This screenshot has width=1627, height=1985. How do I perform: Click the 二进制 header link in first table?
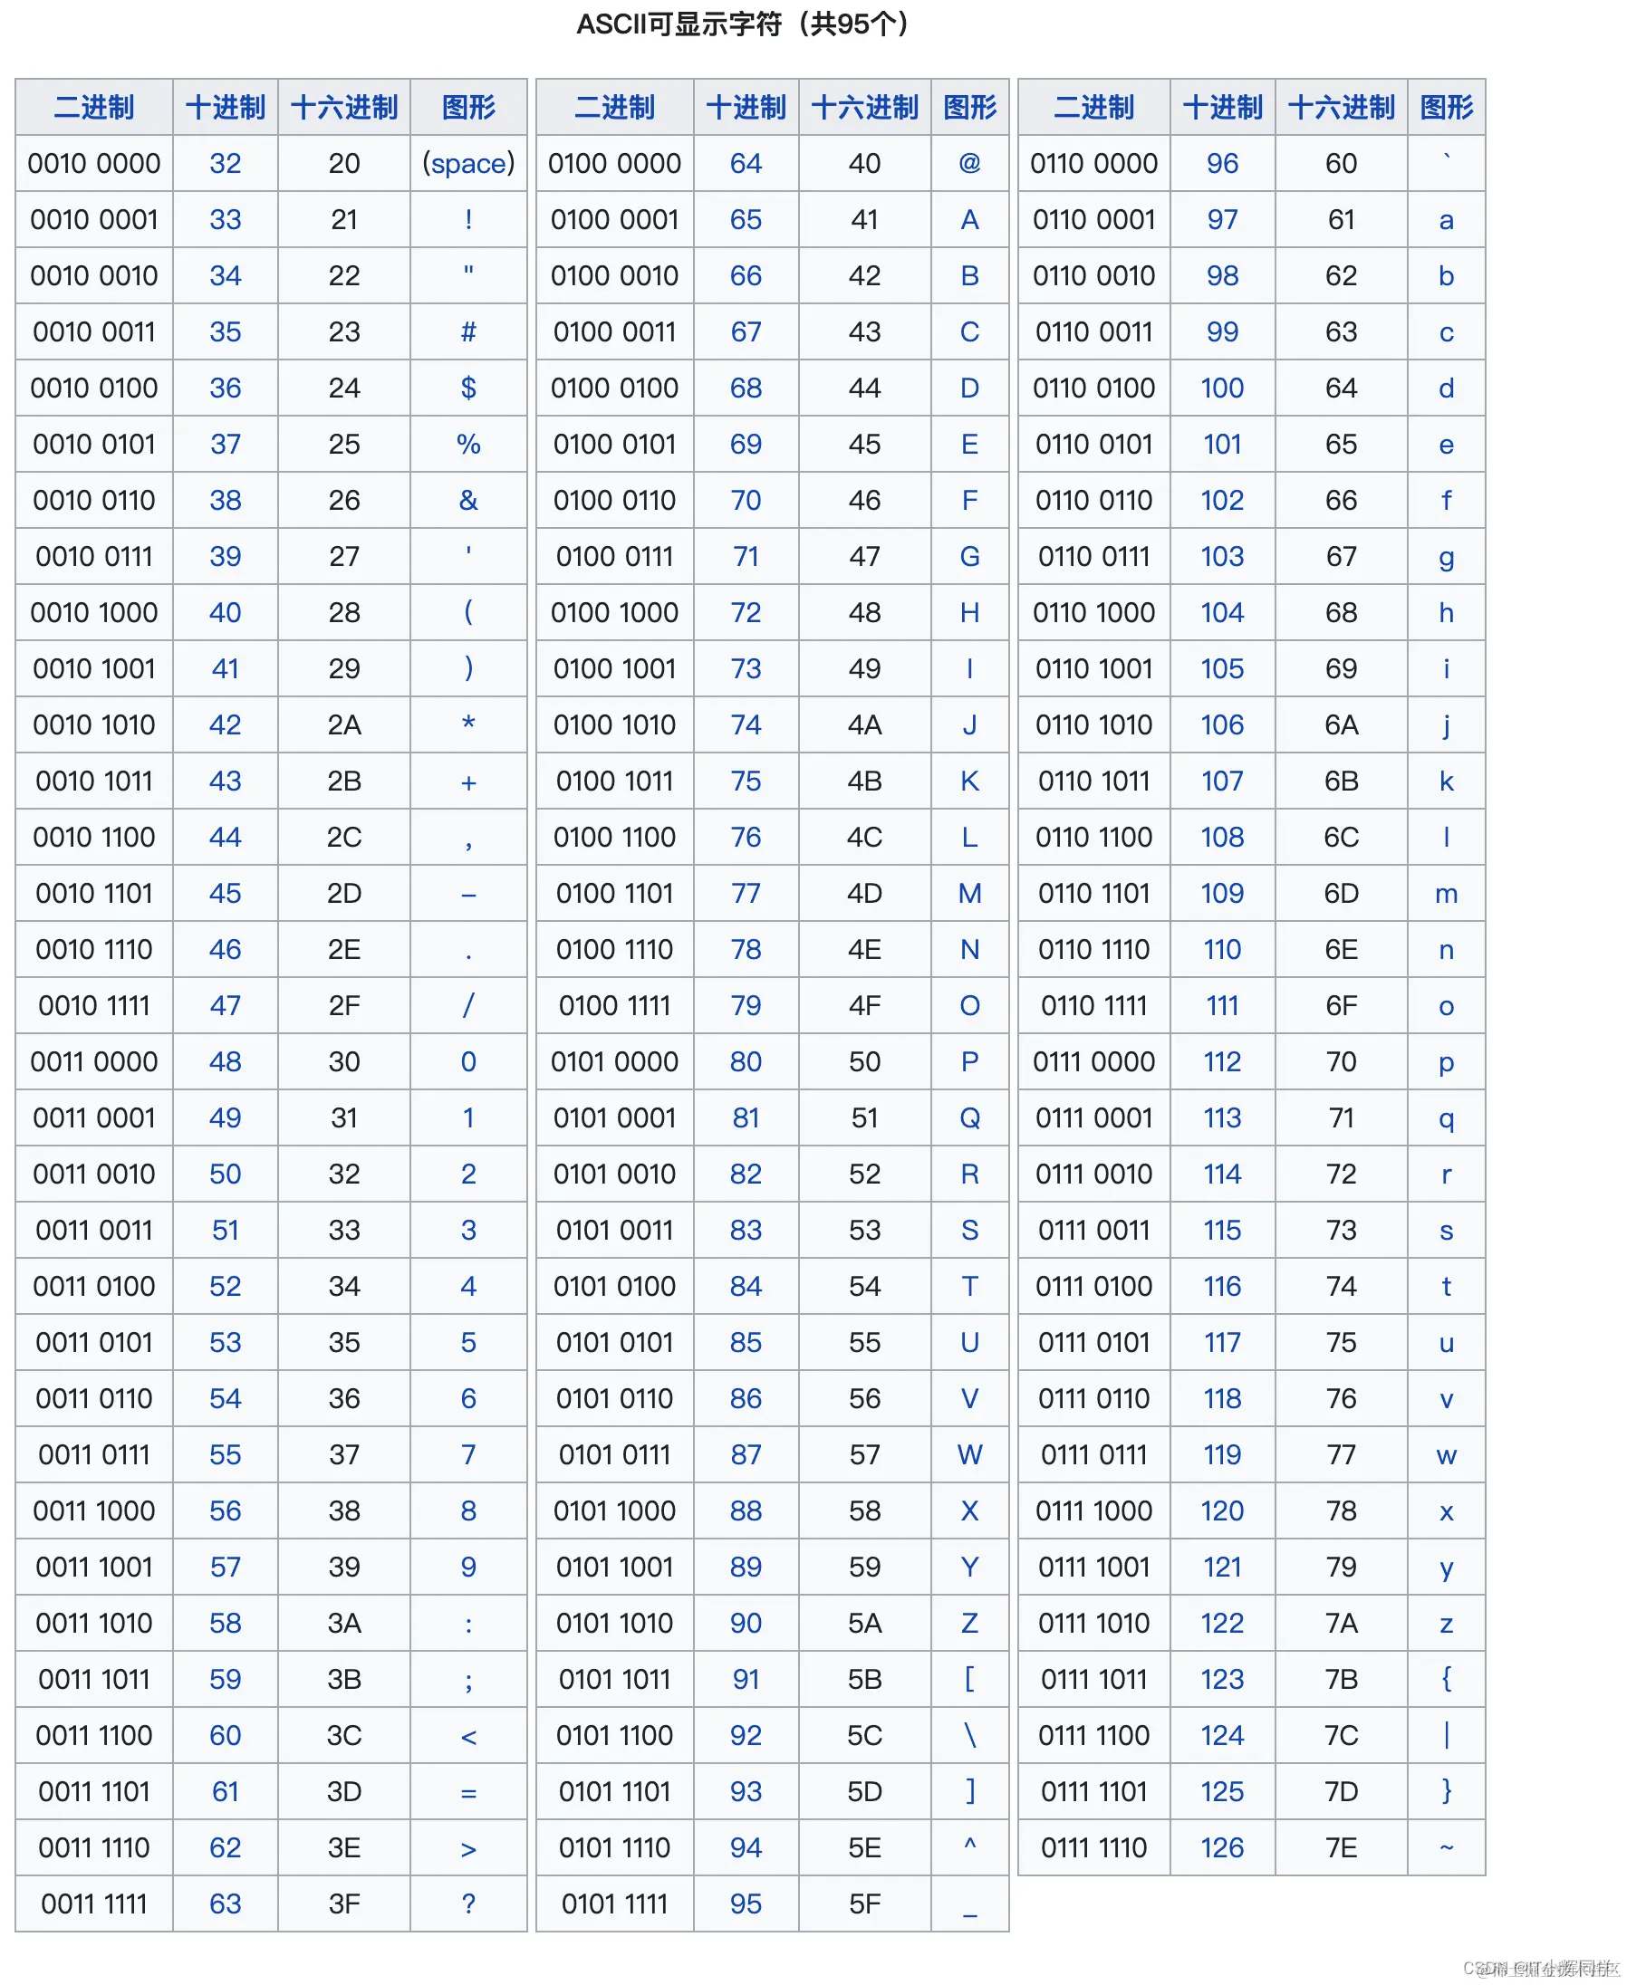pos(93,108)
